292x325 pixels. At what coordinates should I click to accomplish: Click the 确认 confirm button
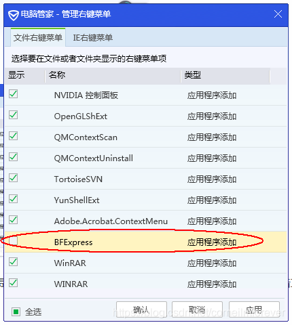[141, 309]
